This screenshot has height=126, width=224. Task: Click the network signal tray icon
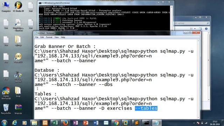pyautogui.click(x=206, y=123)
